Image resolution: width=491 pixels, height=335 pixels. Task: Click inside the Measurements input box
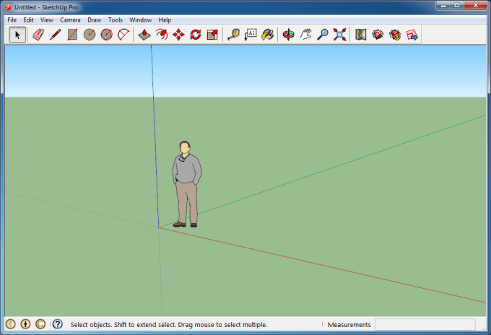click(425, 324)
